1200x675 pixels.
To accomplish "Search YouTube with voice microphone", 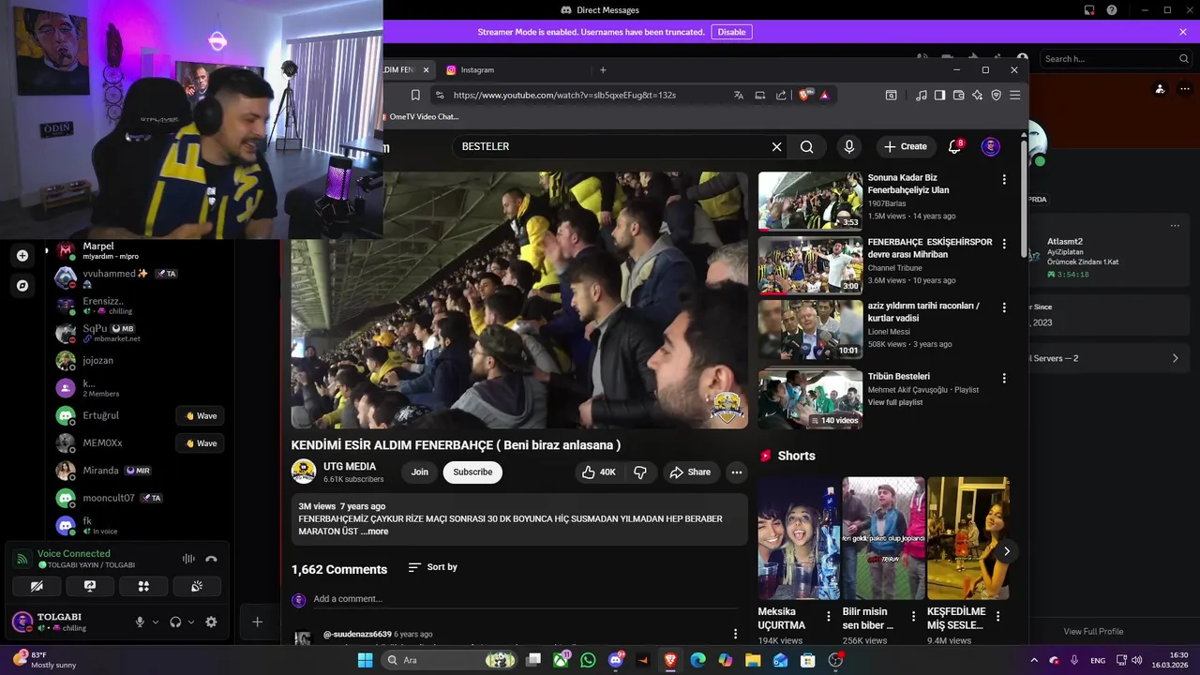I will (x=849, y=146).
